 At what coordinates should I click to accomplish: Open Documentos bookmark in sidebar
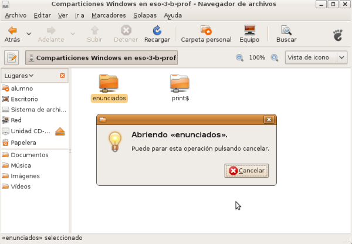point(29,155)
